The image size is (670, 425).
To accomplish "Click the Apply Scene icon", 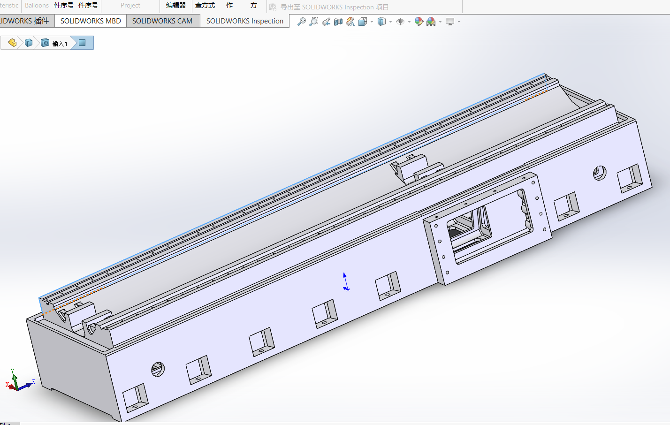I will (x=431, y=22).
